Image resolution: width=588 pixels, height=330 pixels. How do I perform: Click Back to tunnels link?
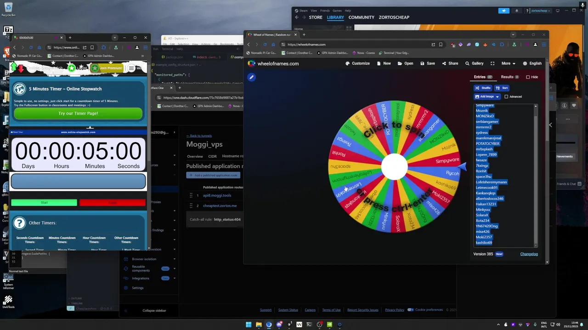[x=199, y=136]
